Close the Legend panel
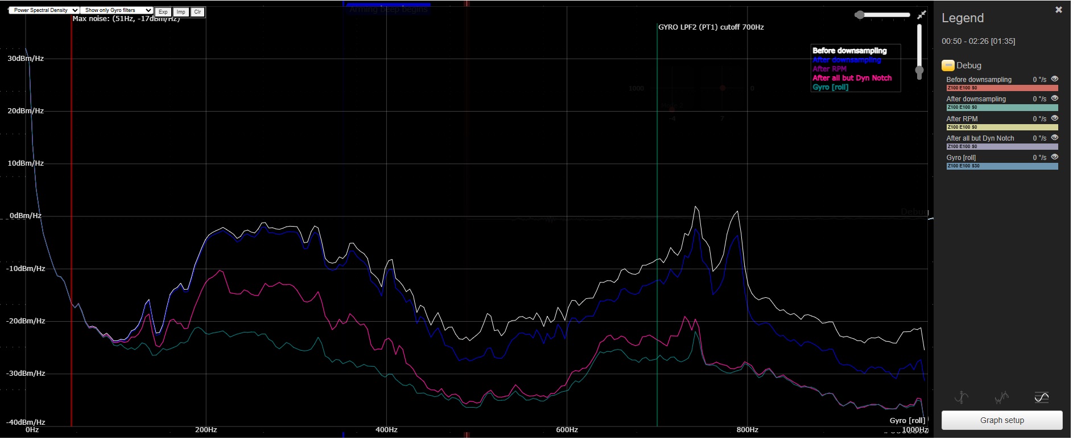Image resolution: width=1077 pixels, height=439 pixels. point(1058,10)
